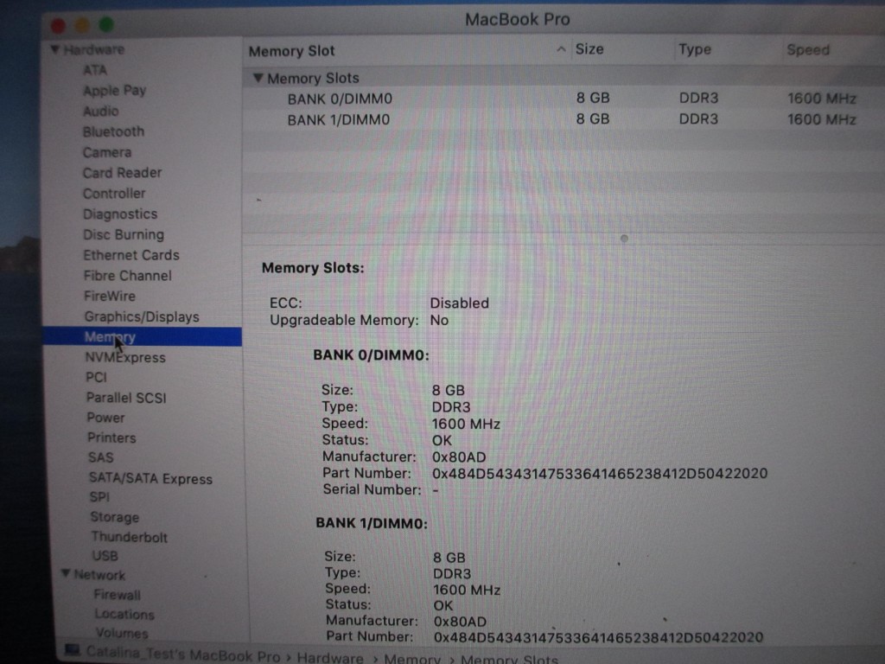
Task: Select SAS in the hardware list
Action: (x=100, y=457)
